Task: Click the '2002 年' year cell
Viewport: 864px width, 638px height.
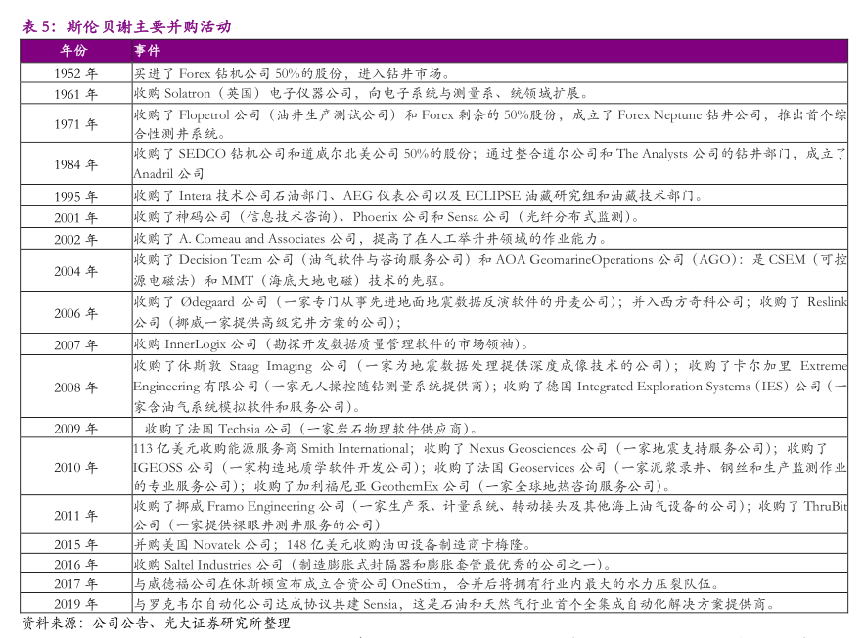Action: [76, 239]
